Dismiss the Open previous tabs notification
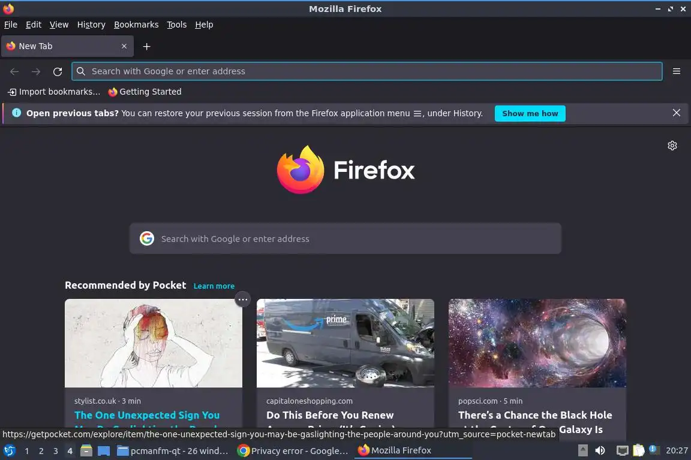Screen dimensions: 691x460 [x=677, y=113]
